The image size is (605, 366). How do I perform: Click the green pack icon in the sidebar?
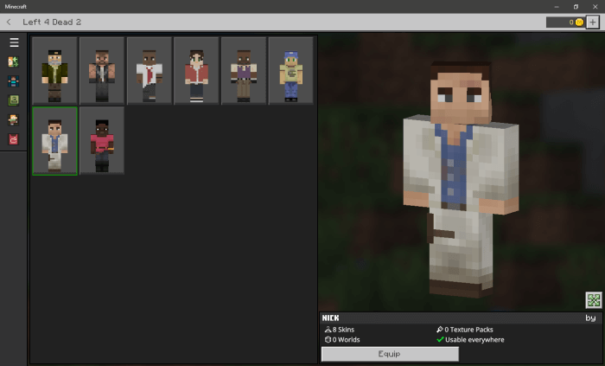pos(14,100)
